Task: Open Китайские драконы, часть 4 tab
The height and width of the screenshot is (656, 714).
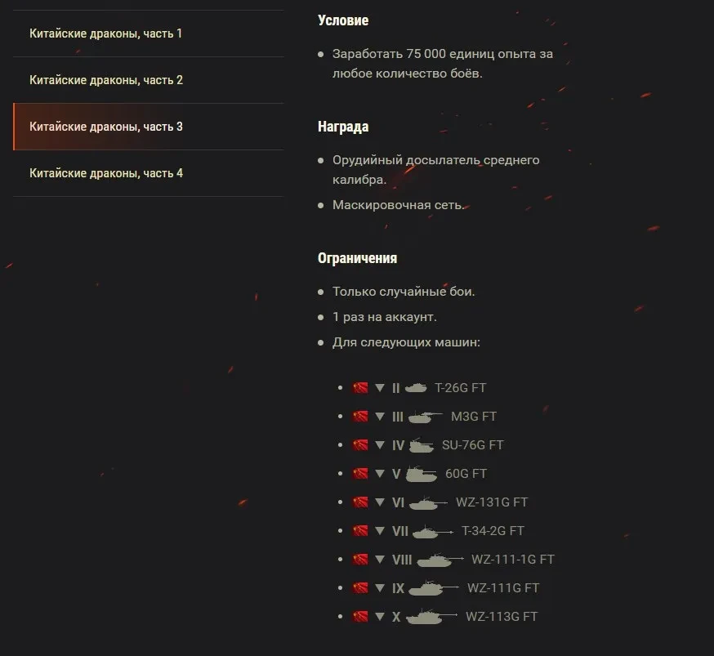Action: (x=149, y=173)
